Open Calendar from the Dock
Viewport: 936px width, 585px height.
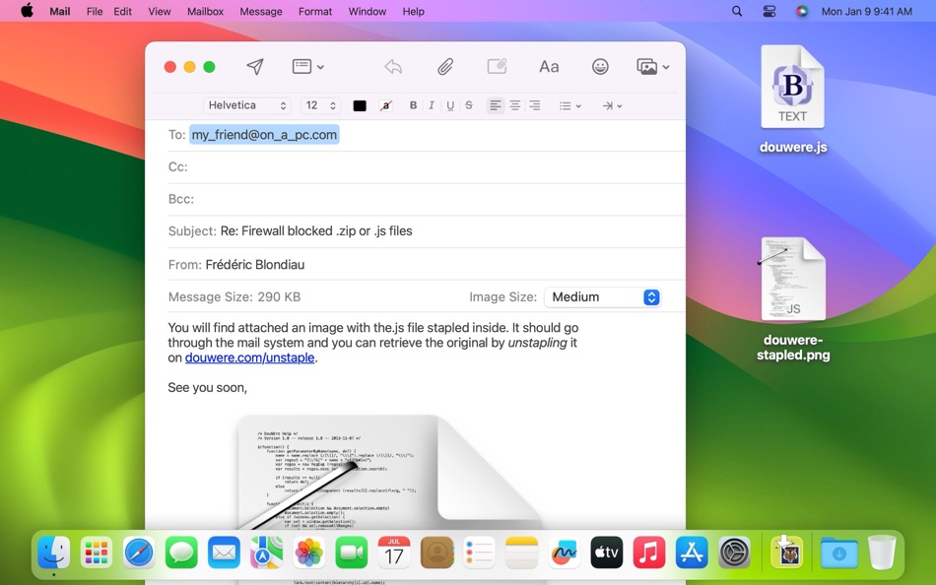click(x=394, y=552)
